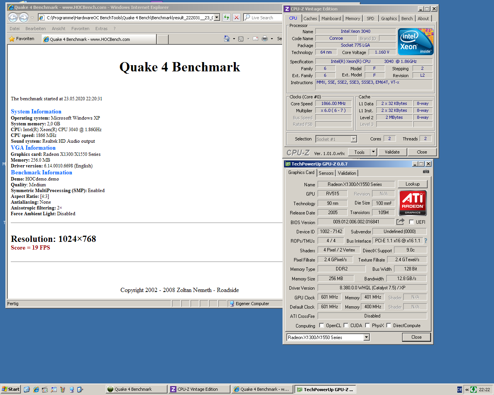Switch to the Sensors tab in GPU-Z
Image resolution: width=494 pixels, height=395 pixels.
(x=326, y=173)
